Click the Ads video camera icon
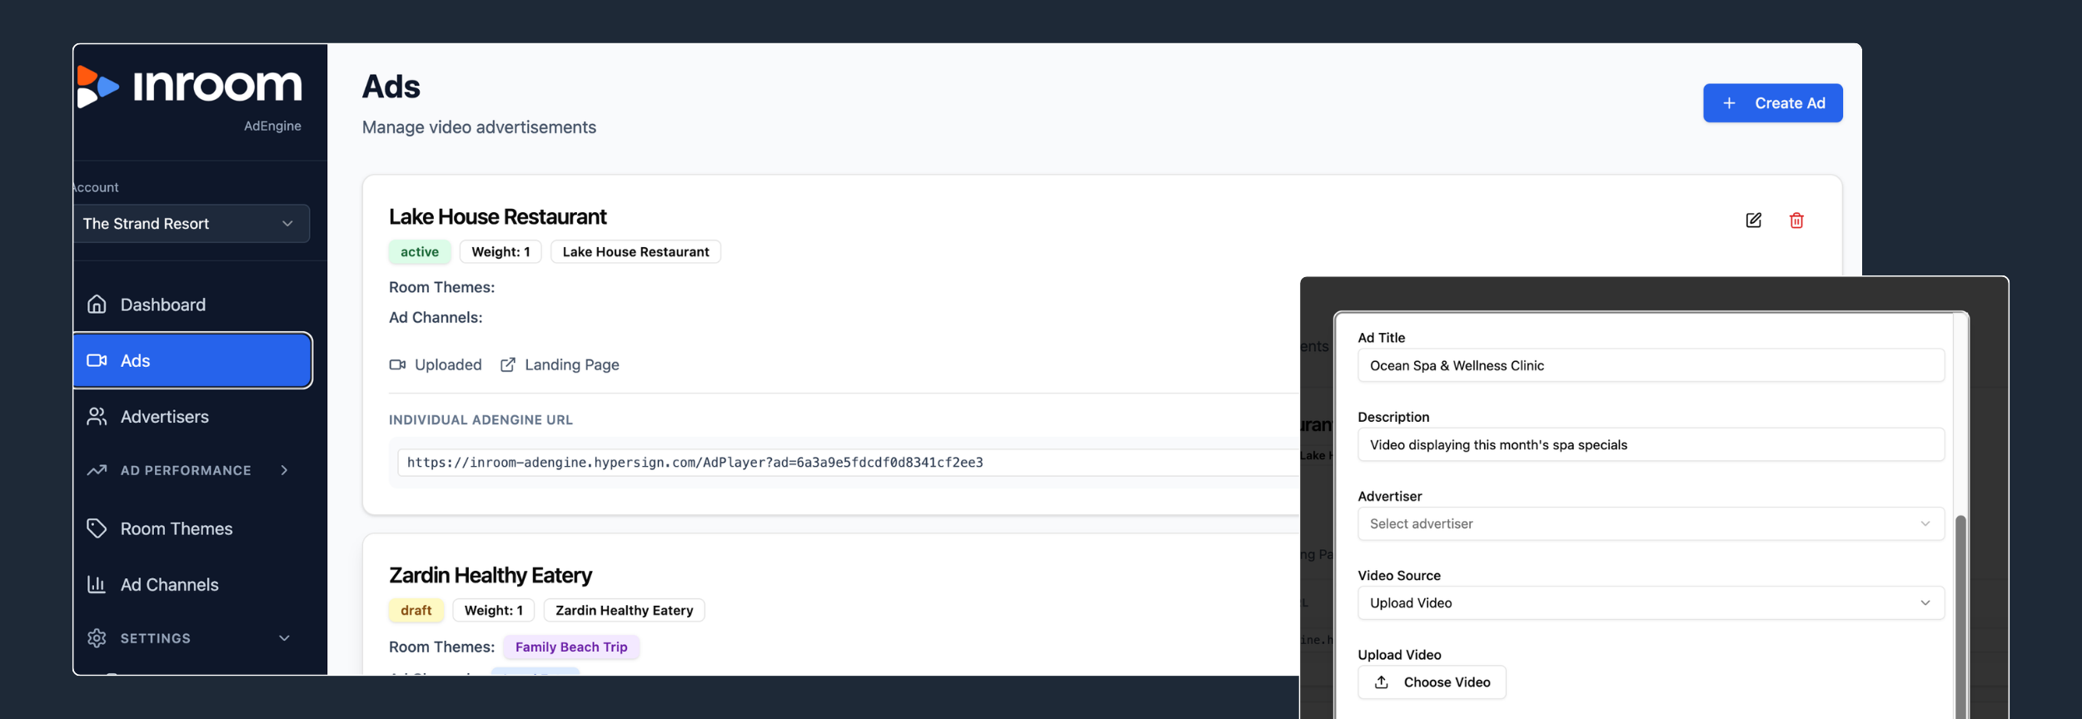This screenshot has height=719, width=2082. point(97,360)
